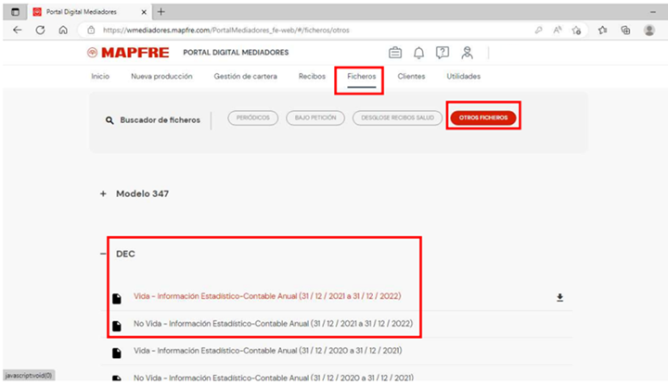Open the help question mark icon
Screen dimensions: 668x385
tap(443, 53)
